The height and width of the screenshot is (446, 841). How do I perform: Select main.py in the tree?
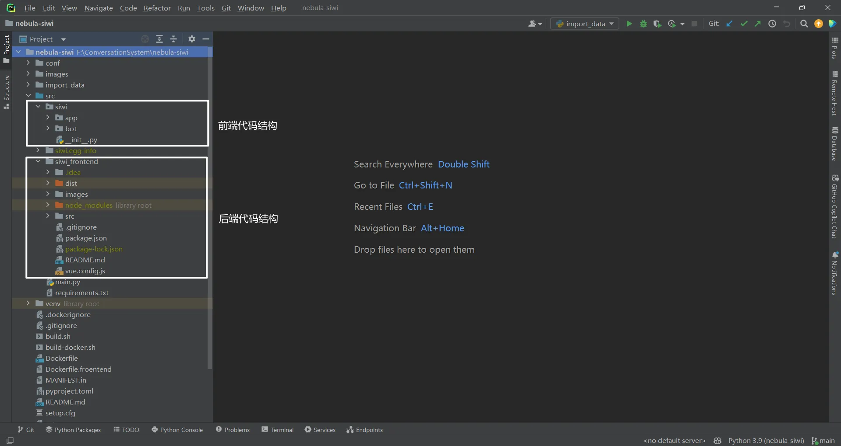(x=67, y=282)
